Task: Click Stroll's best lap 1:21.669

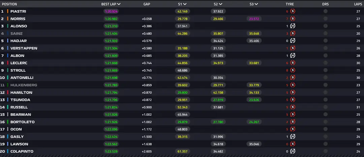Action: tap(111, 70)
